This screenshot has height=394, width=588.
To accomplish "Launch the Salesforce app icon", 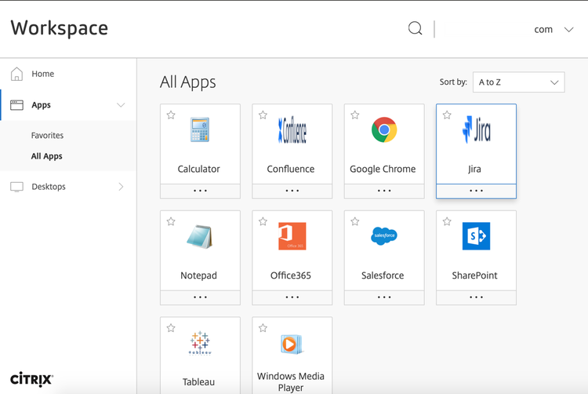I will pyautogui.click(x=384, y=236).
